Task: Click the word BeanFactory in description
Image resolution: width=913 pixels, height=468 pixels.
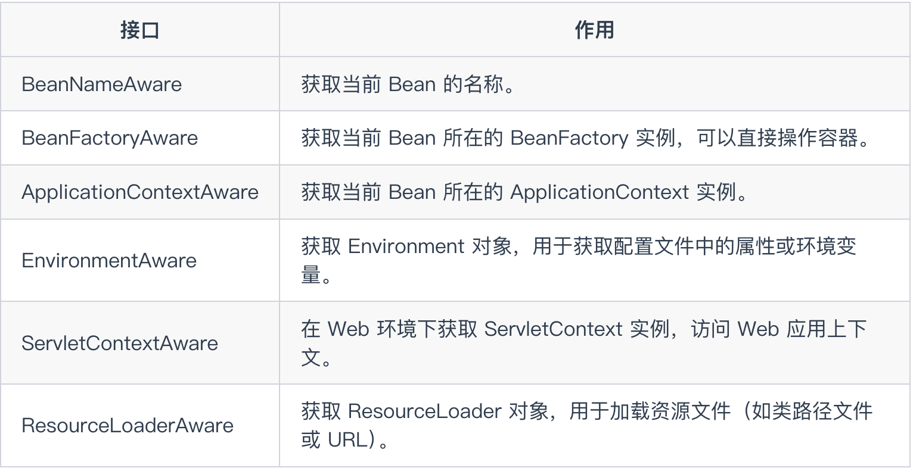Action: pyautogui.click(x=569, y=138)
